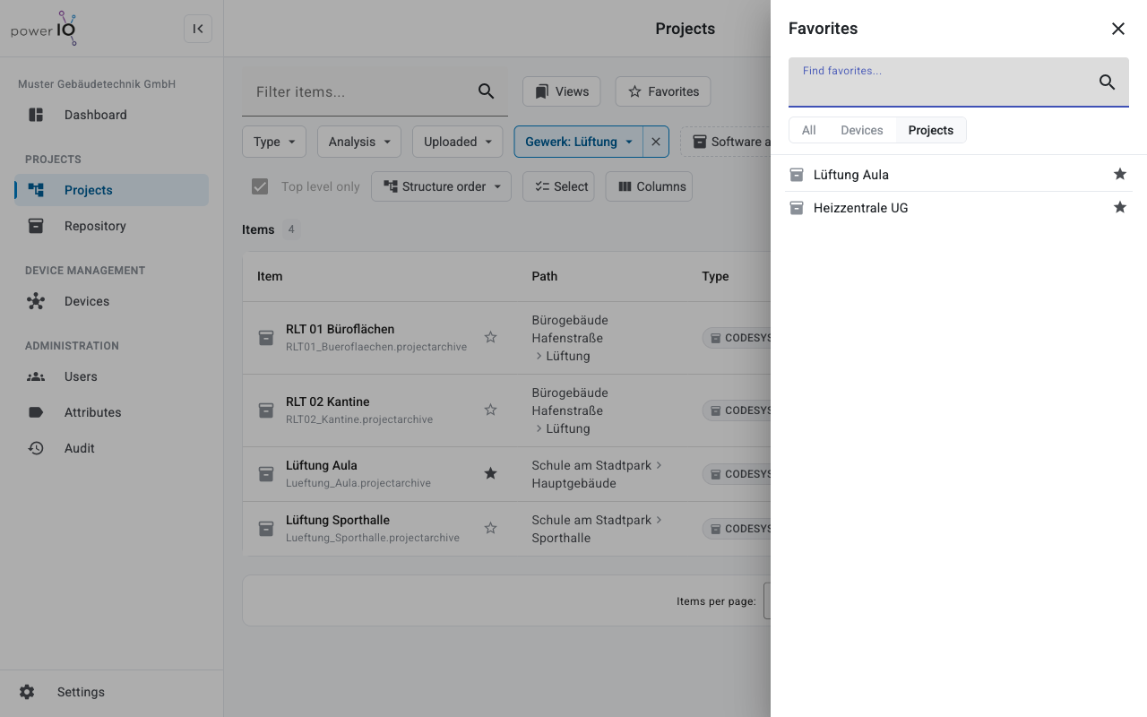Unfavorite Lüftung Aula in Favorites panel
The image size is (1147, 717).
tap(1120, 174)
